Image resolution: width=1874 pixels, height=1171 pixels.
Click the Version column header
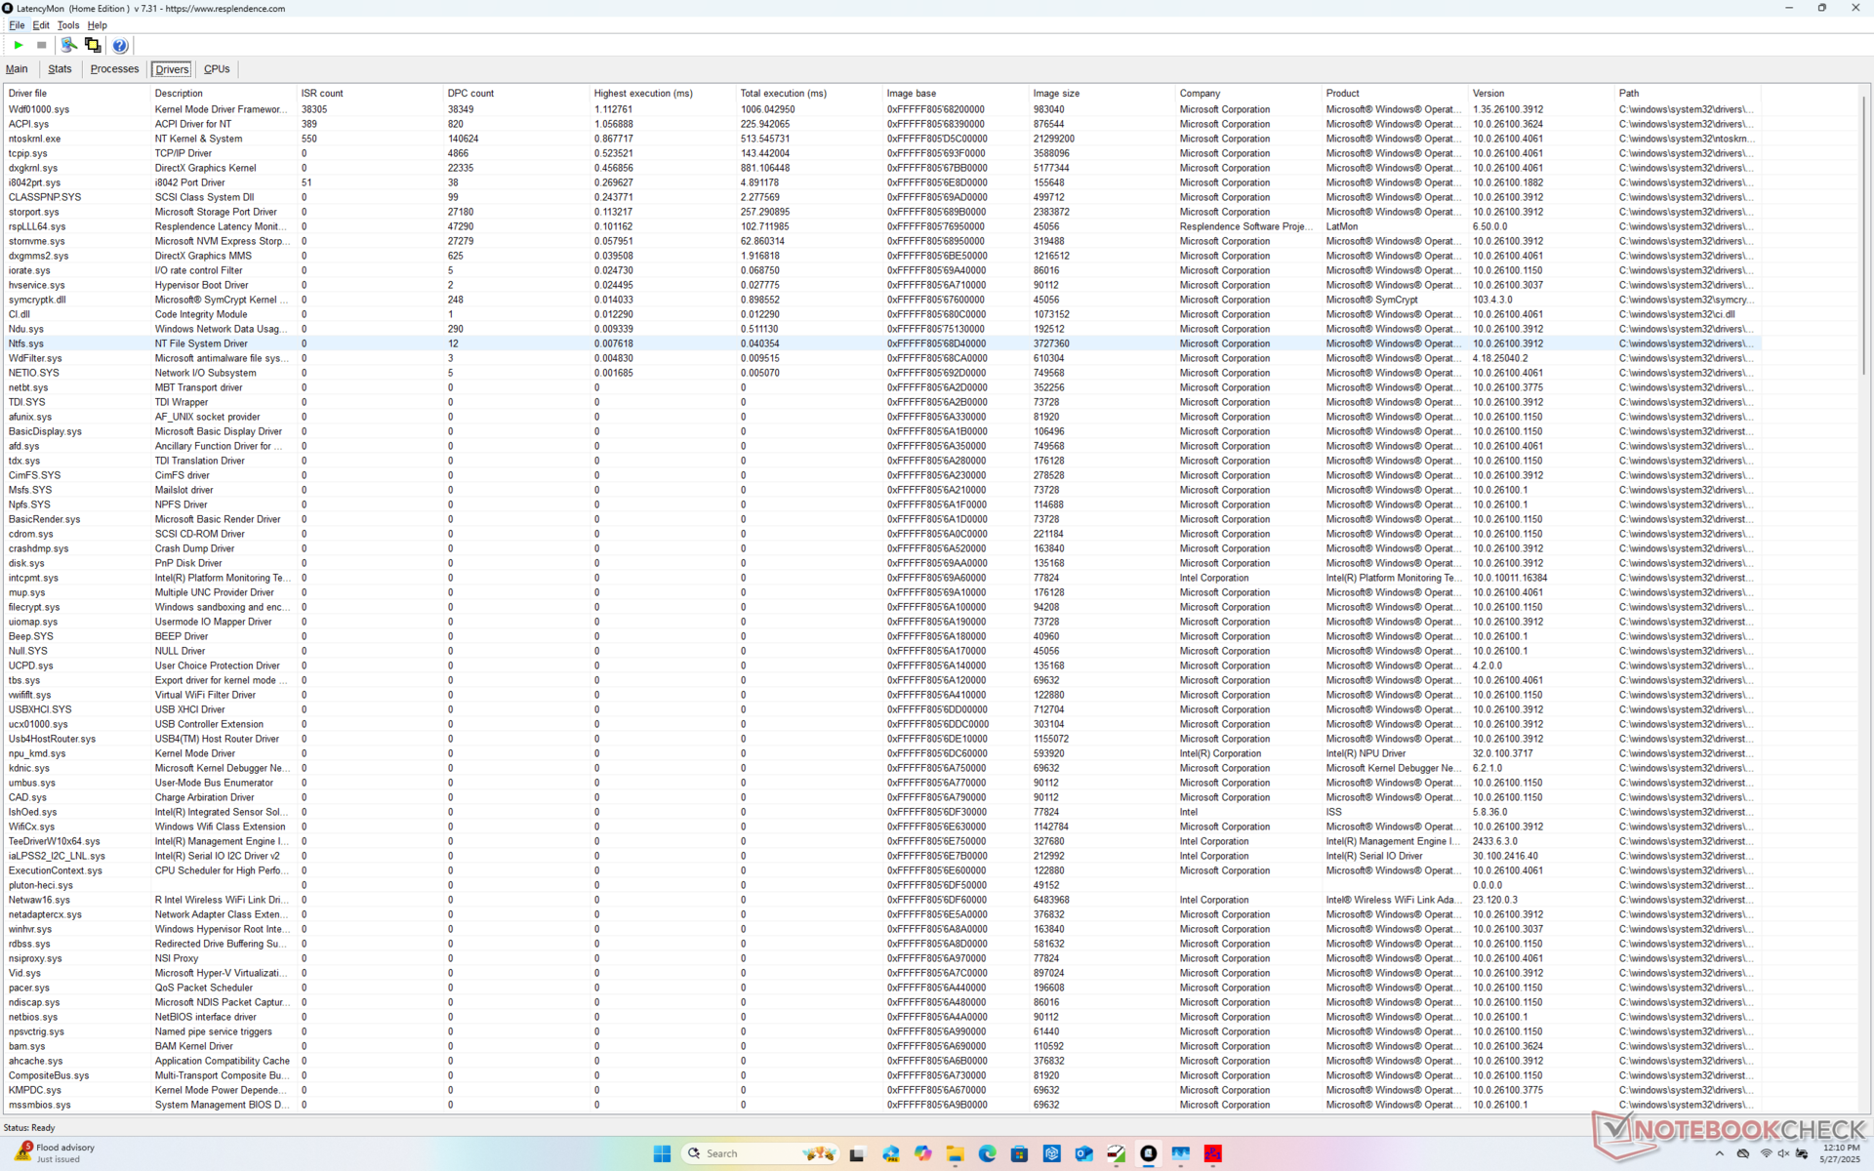(x=1541, y=94)
